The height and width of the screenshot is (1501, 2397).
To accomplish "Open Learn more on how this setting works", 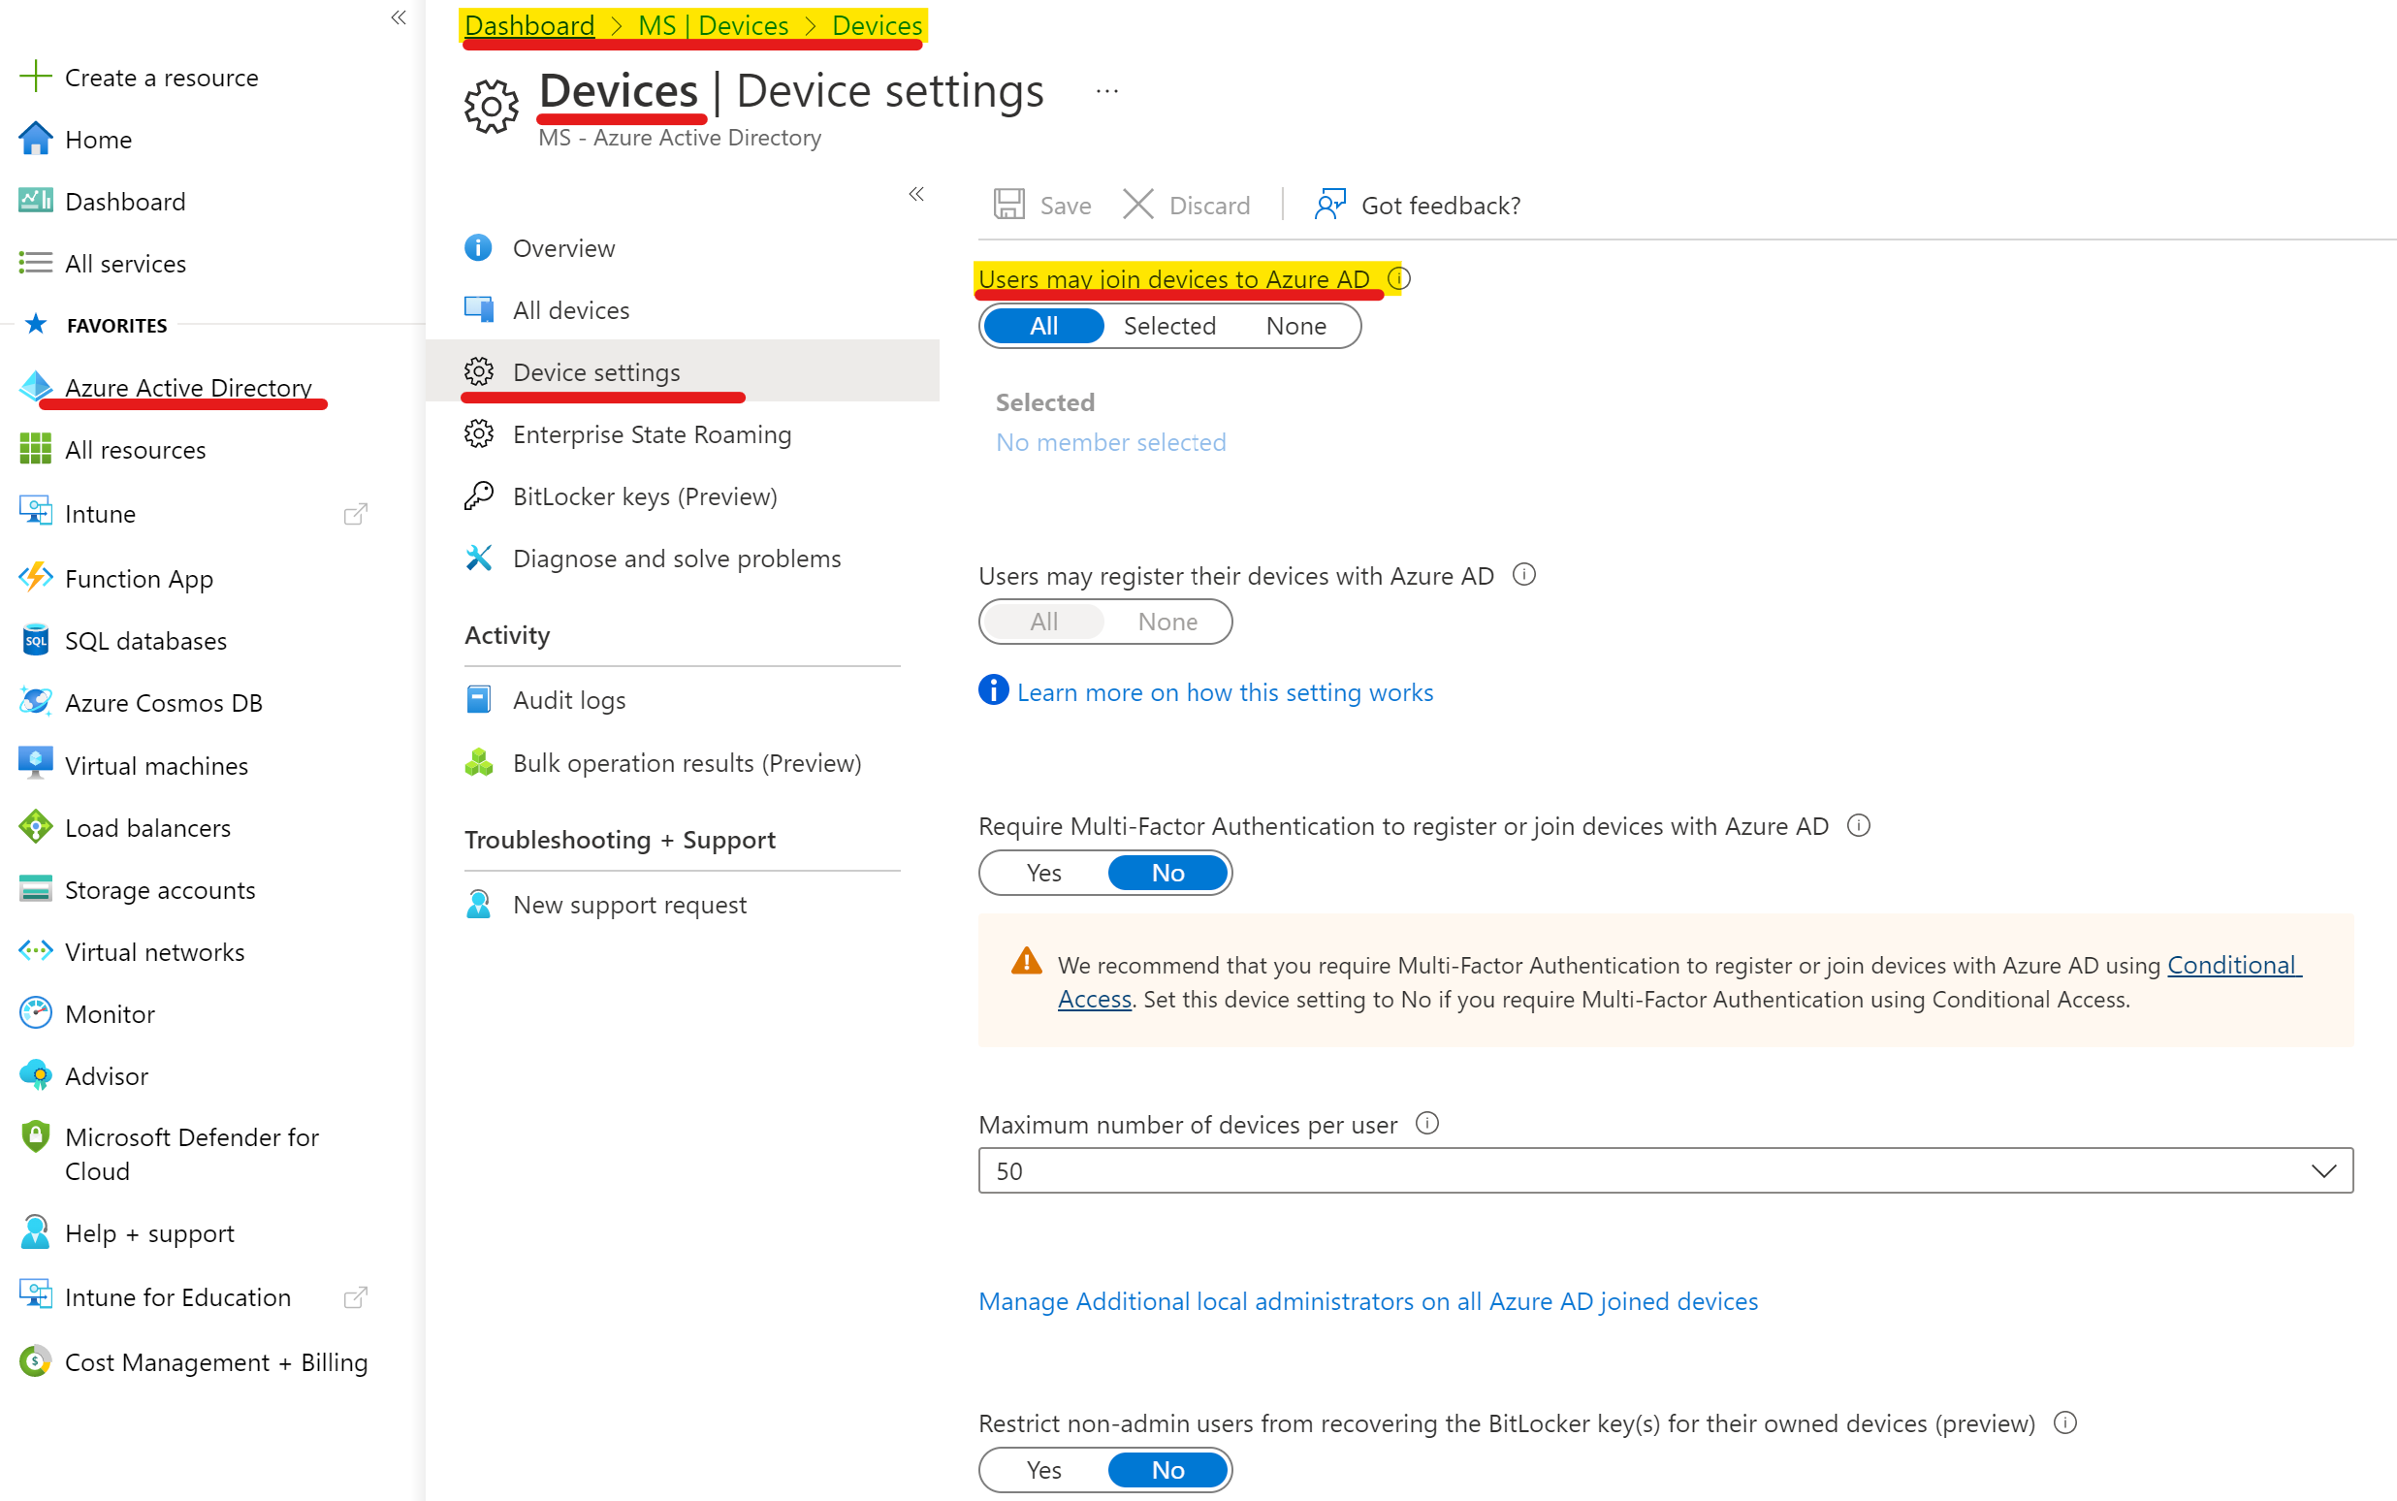I will 1225,692.
